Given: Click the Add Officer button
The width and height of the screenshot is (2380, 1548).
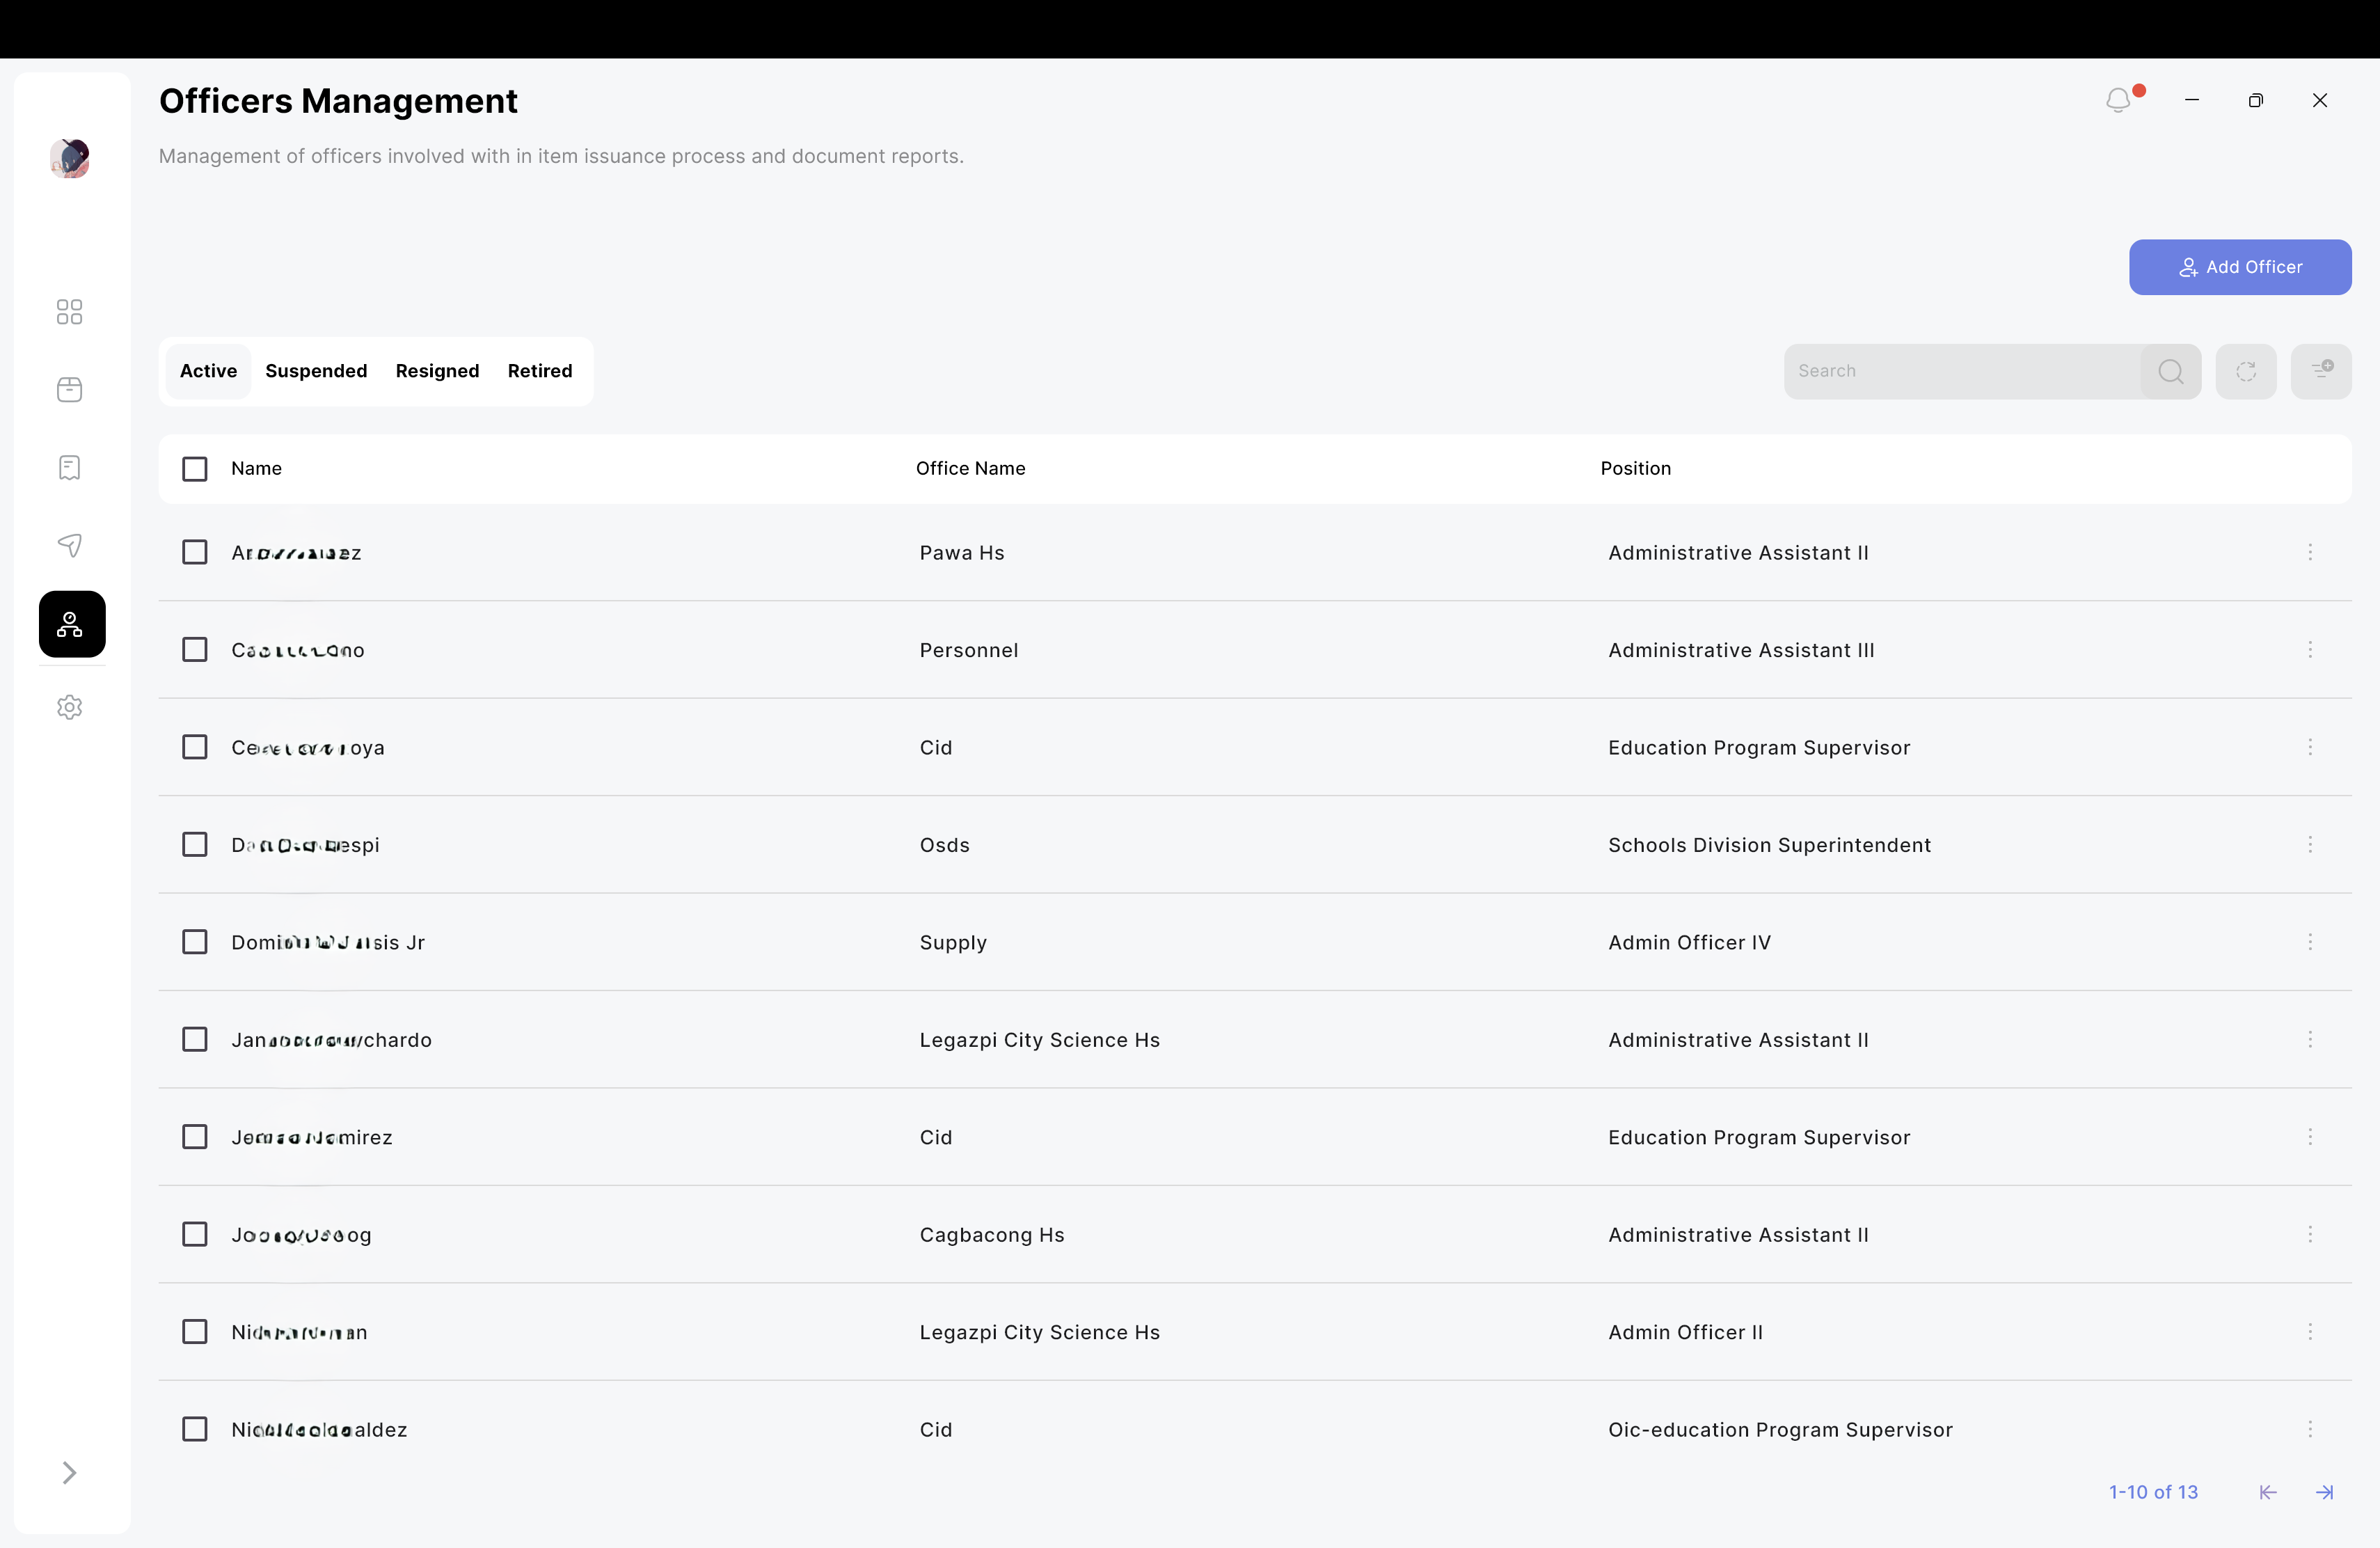Looking at the screenshot, I should pyautogui.click(x=2240, y=267).
